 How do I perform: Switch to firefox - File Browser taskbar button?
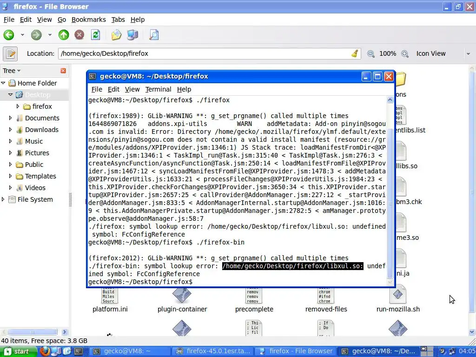coord(296,351)
